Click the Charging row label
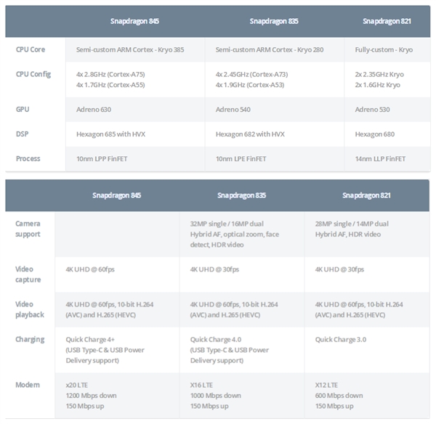This screenshot has width=436, height=424. click(x=31, y=339)
